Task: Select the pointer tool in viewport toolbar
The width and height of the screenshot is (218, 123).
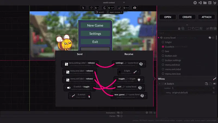Action: click(x=83, y=8)
